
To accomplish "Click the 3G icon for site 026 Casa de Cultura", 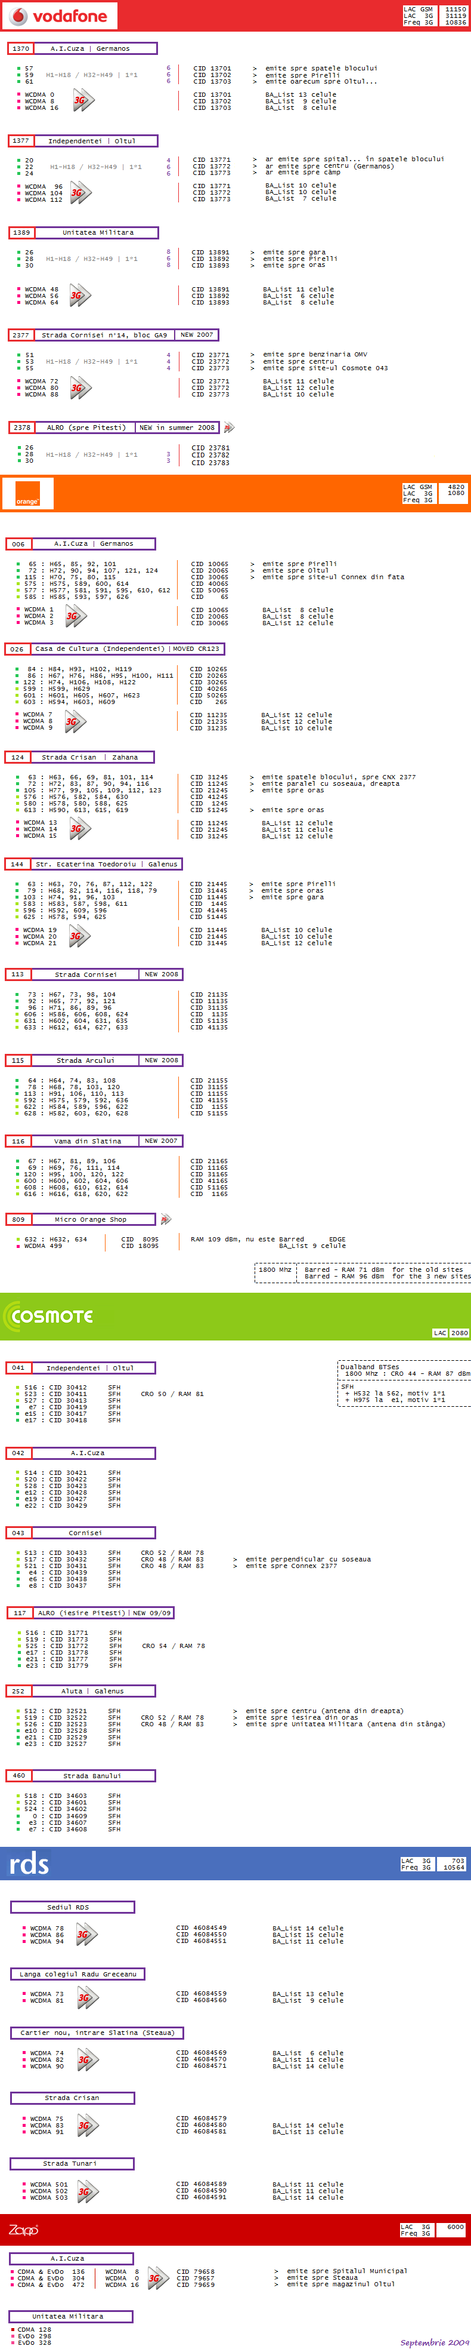I will (x=75, y=721).
